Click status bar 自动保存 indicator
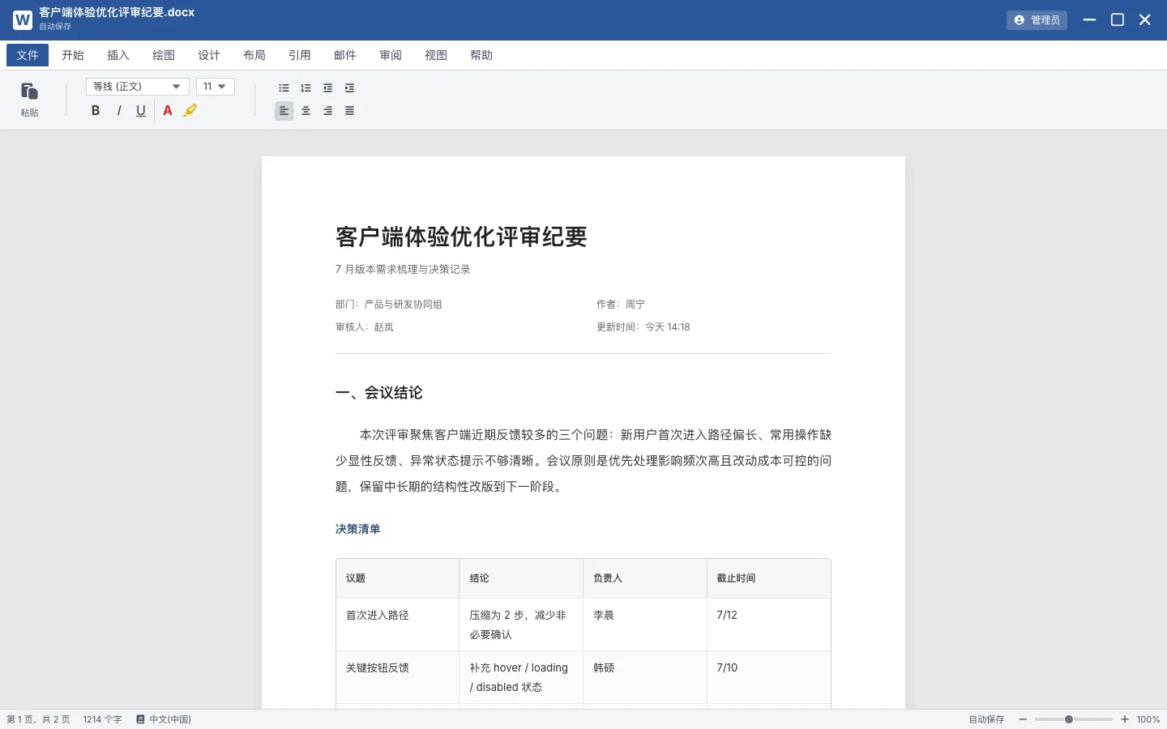The image size is (1167, 729). pyautogui.click(x=986, y=719)
